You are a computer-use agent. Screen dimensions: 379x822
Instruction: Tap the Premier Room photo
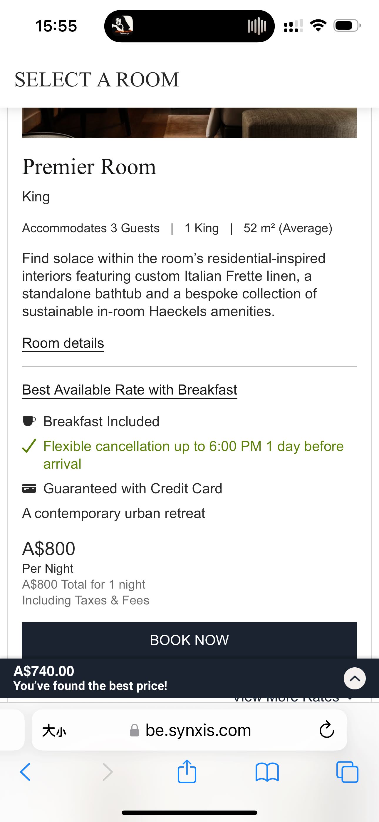(189, 123)
